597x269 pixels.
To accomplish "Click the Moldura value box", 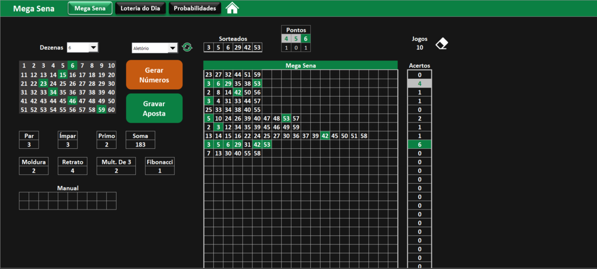I will [34, 171].
